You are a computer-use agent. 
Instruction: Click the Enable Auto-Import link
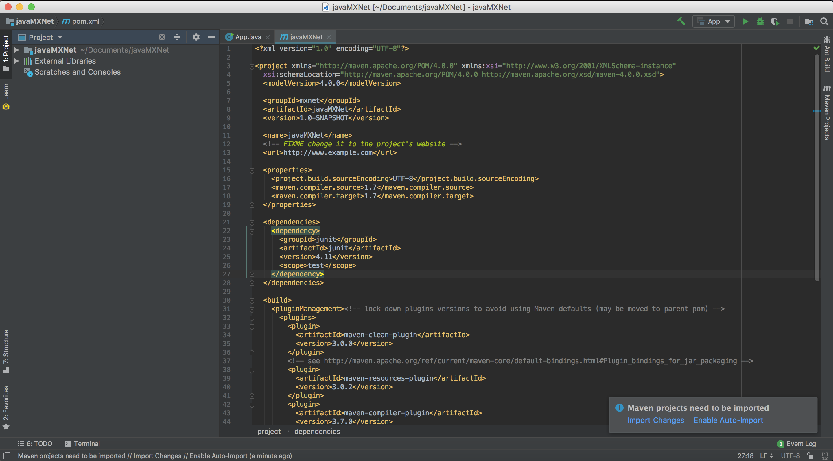pyautogui.click(x=728, y=420)
